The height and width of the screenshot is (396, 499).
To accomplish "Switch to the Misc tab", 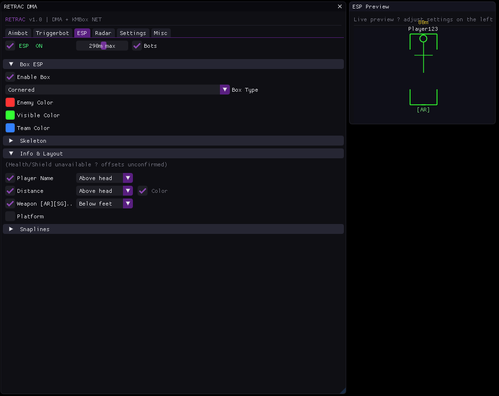I will click(x=161, y=33).
